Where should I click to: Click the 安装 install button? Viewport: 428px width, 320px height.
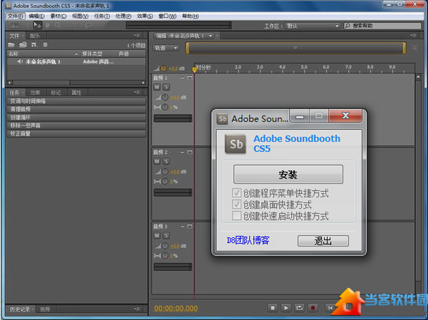[288, 174]
